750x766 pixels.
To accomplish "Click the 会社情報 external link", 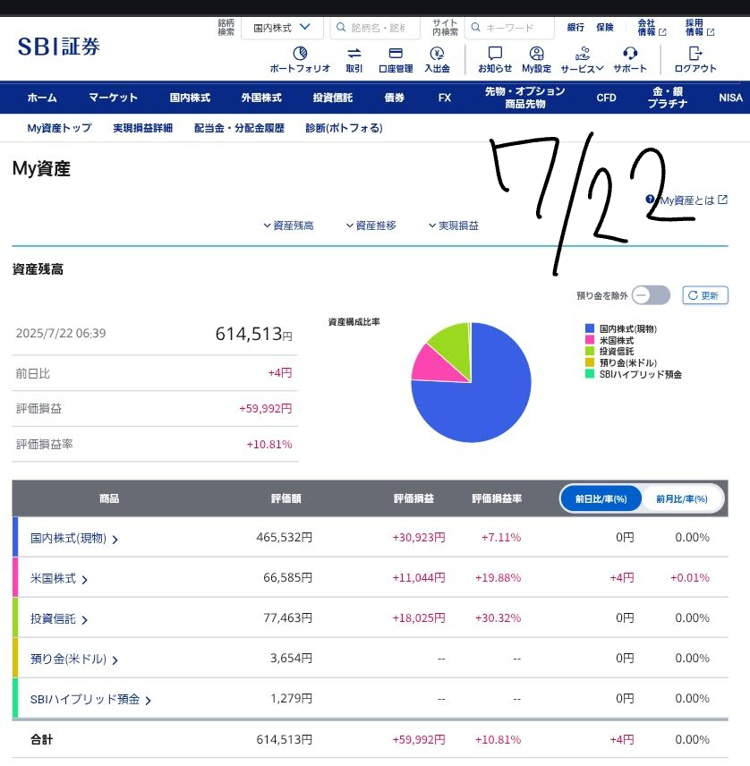I will pyautogui.click(x=652, y=28).
